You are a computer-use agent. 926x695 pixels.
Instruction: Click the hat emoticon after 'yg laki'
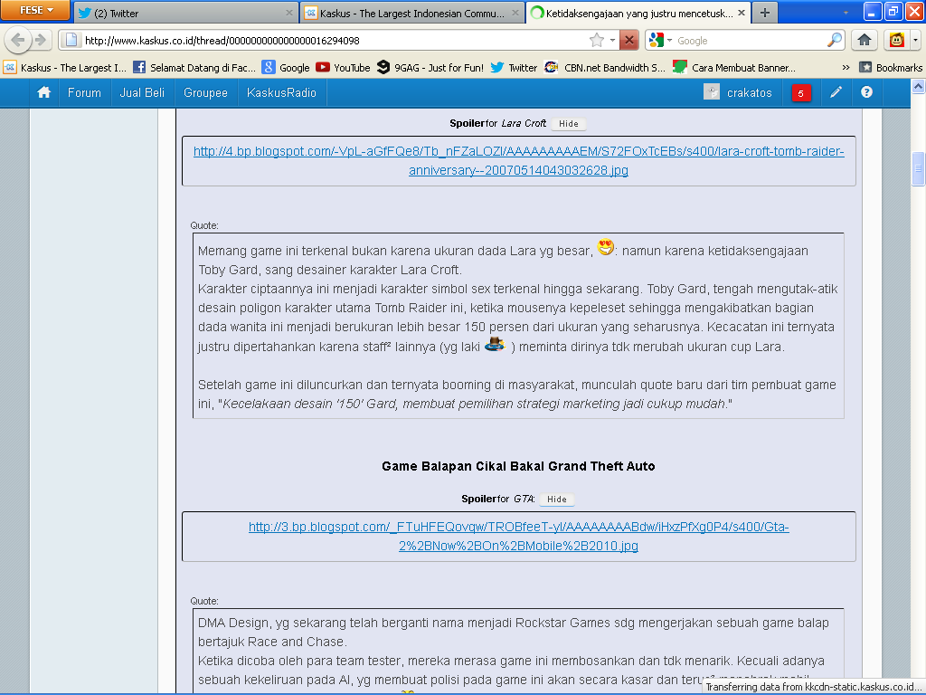click(496, 343)
